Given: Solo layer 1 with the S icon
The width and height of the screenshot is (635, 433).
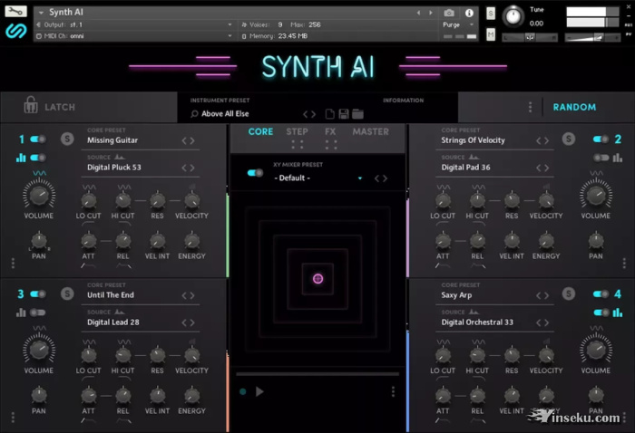Looking at the screenshot, I should click(66, 140).
